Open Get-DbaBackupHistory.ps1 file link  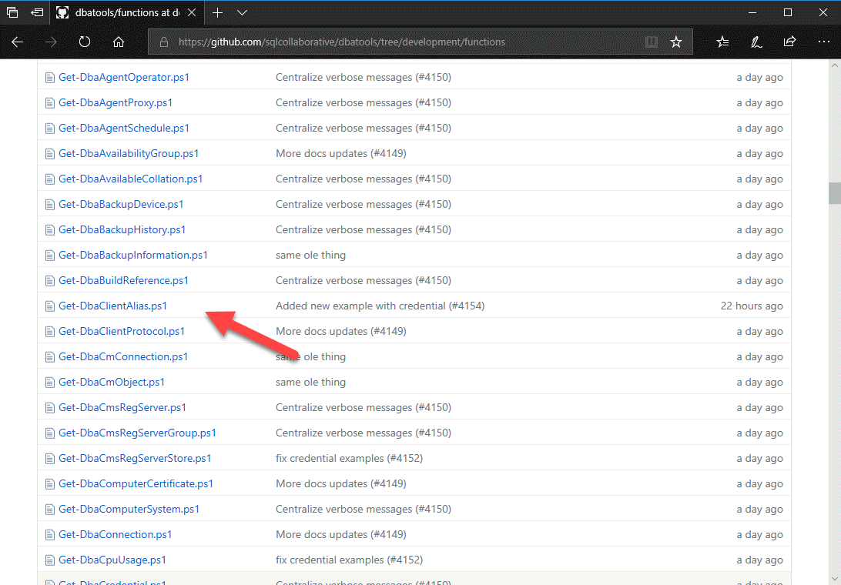pyautogui.click(x=122, y=229)
